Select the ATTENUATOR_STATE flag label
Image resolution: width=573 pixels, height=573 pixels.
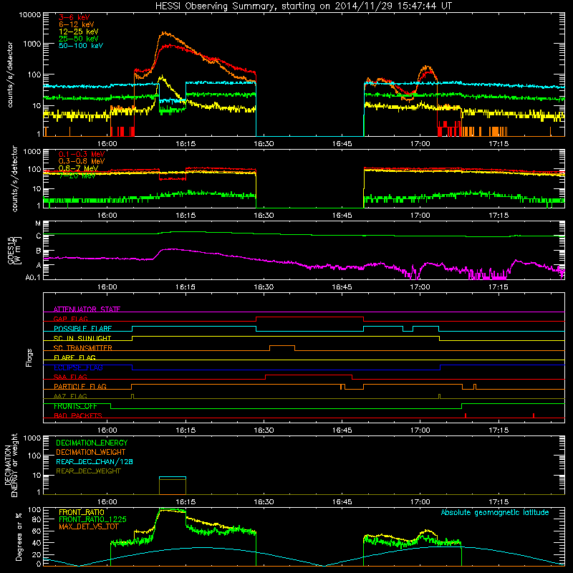click(87, 309)
